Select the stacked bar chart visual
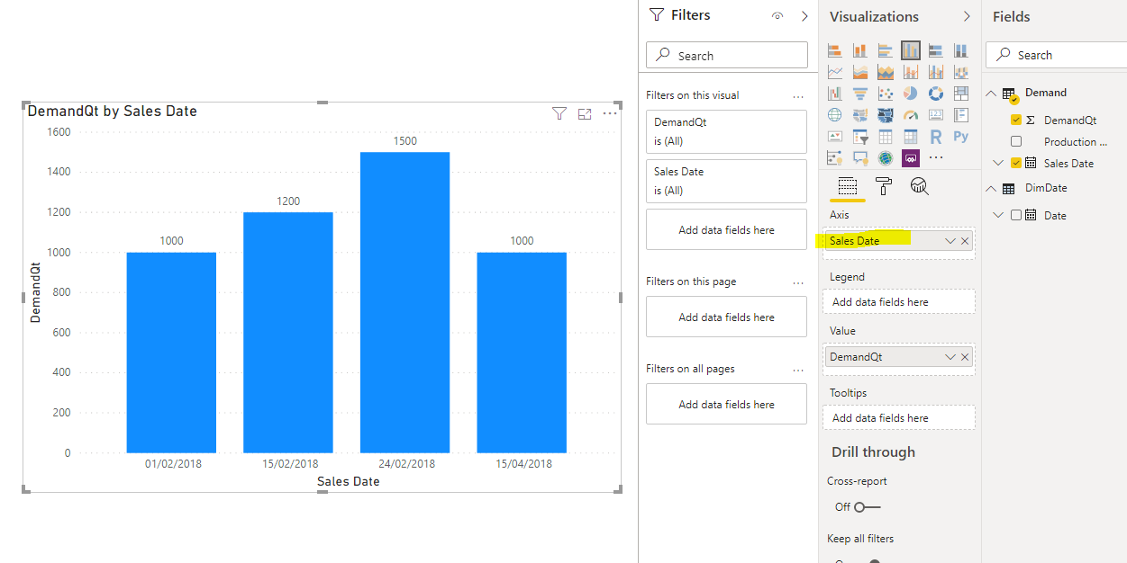The width and height of the screenshot is (1127, 563). (x=834, y=50)
